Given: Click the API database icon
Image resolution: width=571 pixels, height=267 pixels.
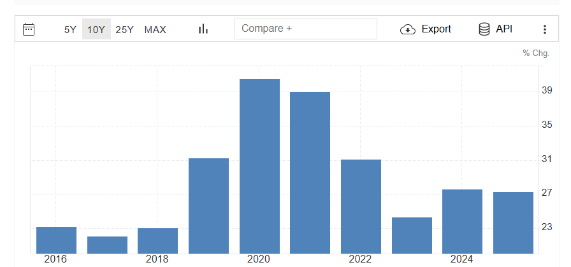Looking at the screenshot, I should (x=484, y=29).
